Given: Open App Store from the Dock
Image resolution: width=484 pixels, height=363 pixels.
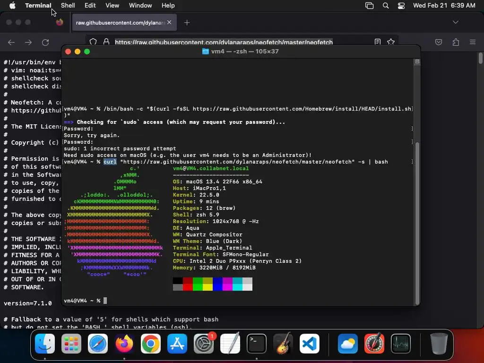Looking at the screenshot, I should [177, 343].
